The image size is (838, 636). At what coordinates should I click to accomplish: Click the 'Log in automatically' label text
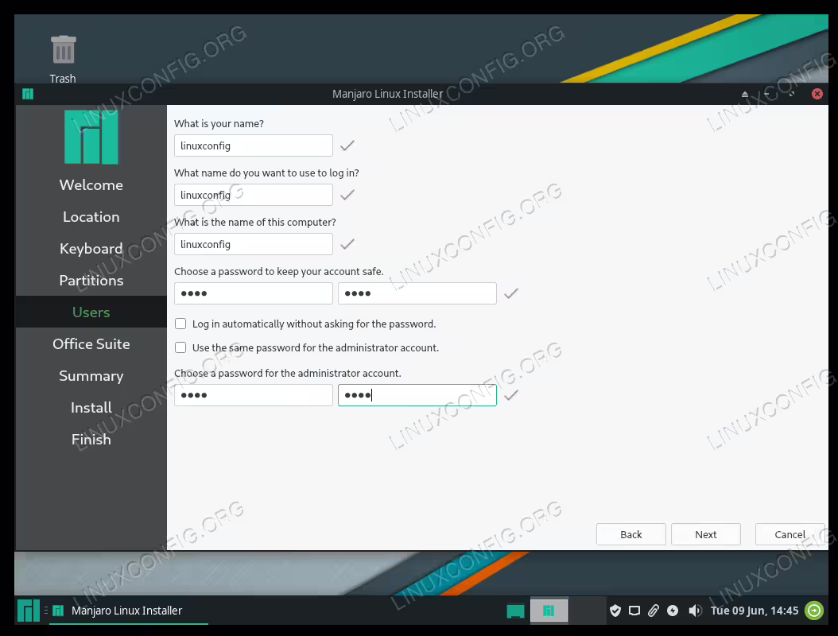coord(314,324)
